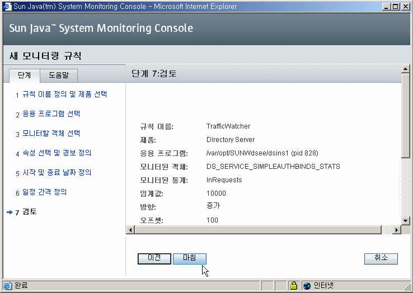Click the 새 모니터링 규칙 page title

pyautogui.click(x=45, y=56)
